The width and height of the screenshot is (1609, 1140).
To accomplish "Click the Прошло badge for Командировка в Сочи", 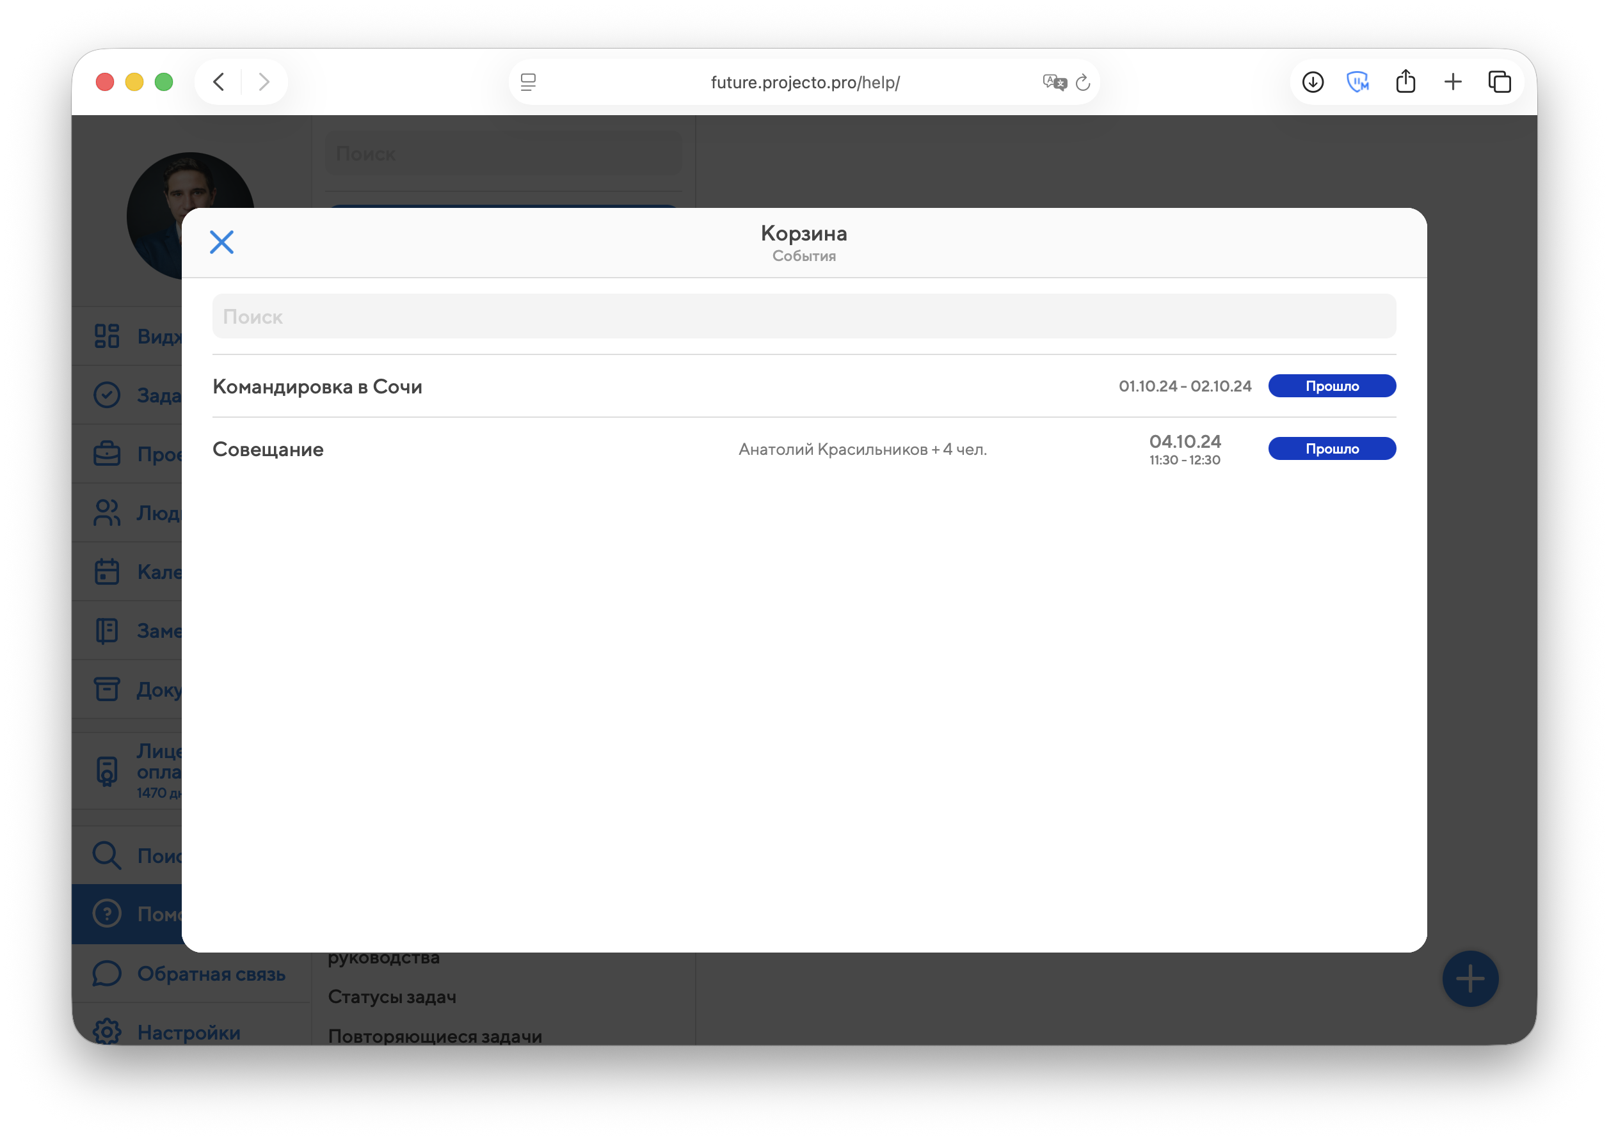I will (x=1331, y=386).
